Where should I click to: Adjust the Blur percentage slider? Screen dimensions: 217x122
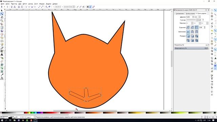pyautogui.click(x=191, y=45)
